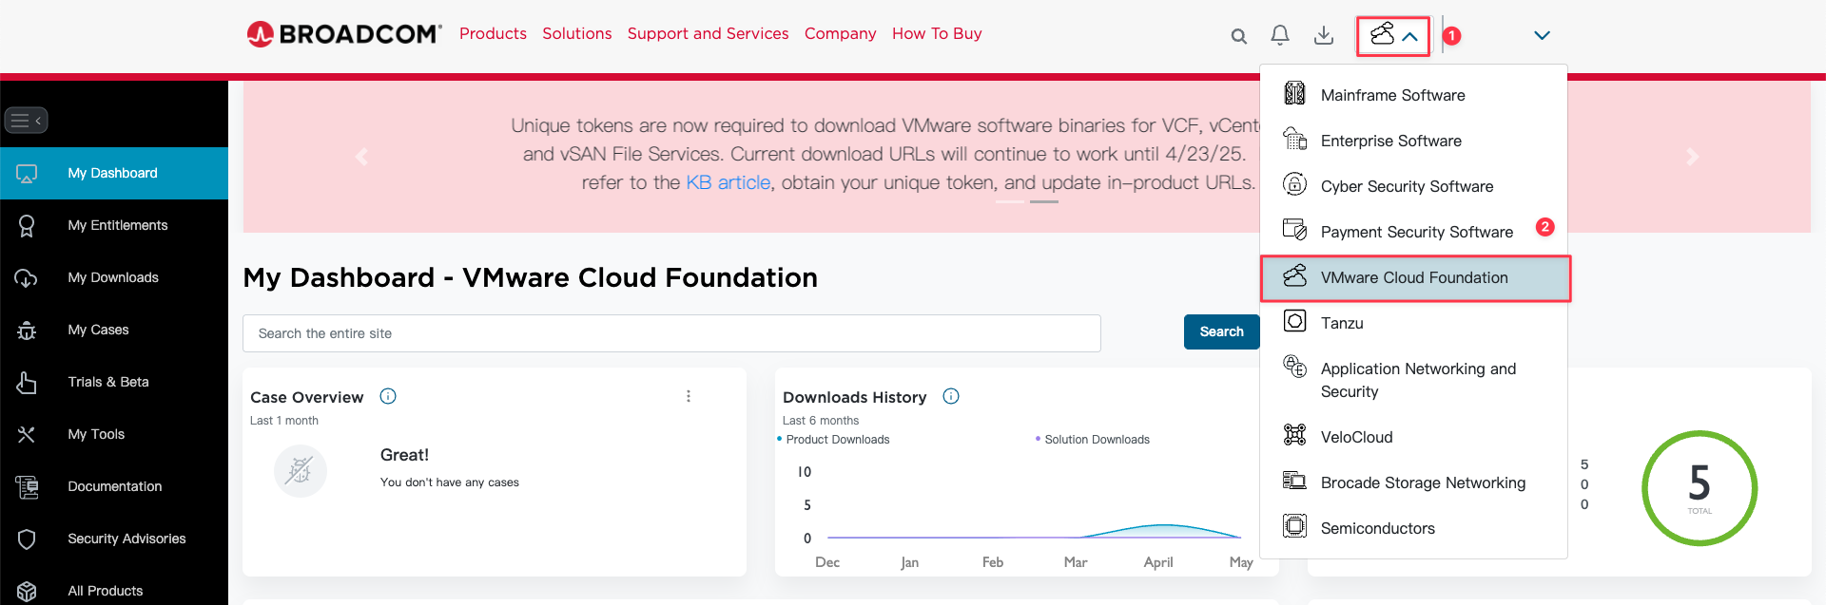Open Support and Services menu

(708, 34)
